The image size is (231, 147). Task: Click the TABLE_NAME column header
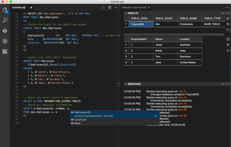click(x=190, y=18)
